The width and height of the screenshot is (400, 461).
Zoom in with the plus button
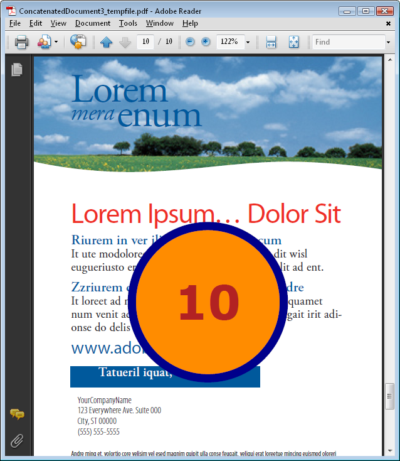pyautogui.click(x=206, y=42)
